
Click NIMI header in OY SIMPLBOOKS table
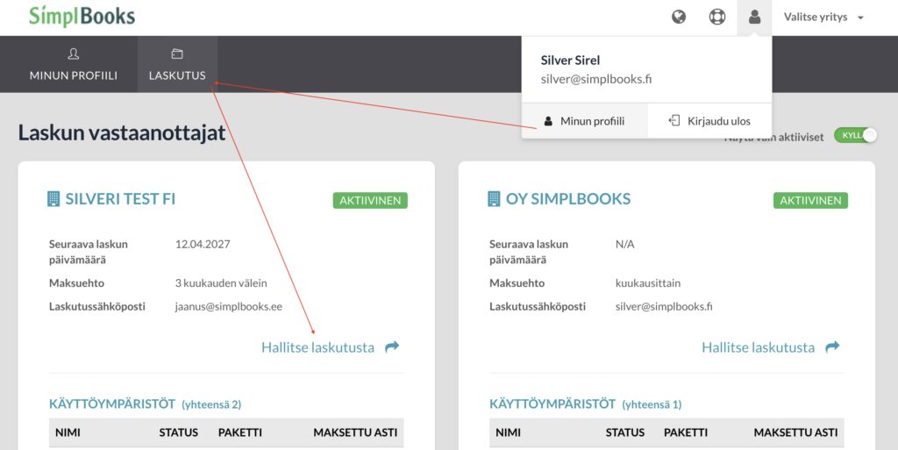point(508,432)
